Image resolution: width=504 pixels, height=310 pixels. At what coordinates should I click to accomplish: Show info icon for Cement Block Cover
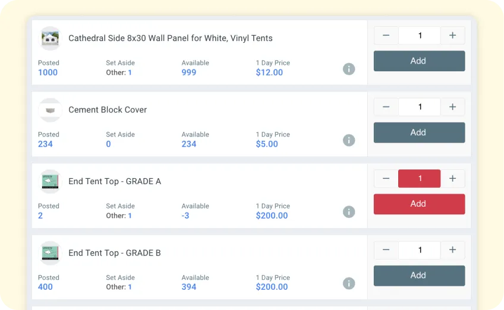click(x=349, y=140)
